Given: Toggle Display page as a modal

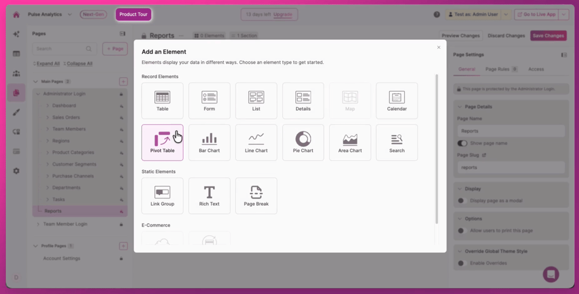Looking at the screenshot, I should coord(462,201).
